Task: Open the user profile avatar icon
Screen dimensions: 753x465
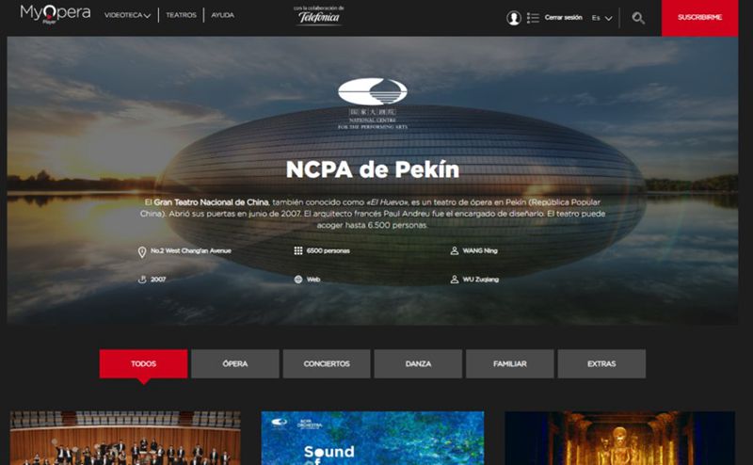Action: click(x=513, y=18)
